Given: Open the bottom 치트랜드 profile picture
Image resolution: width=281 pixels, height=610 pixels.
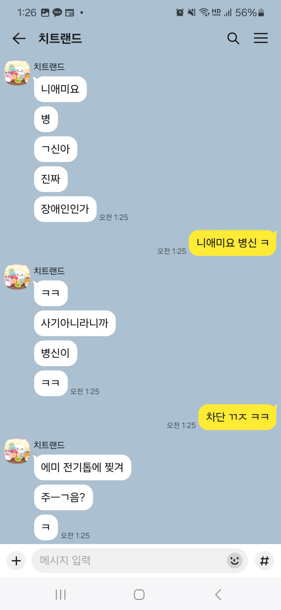Looking at the screenshot, I should (x=17, y=451).
